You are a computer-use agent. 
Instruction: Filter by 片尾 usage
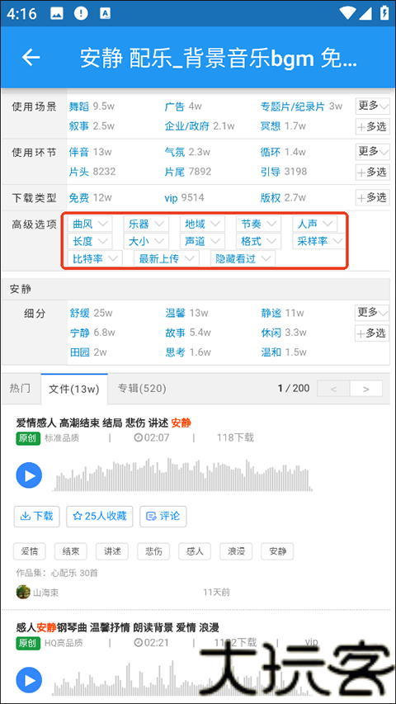click(175, 172)
